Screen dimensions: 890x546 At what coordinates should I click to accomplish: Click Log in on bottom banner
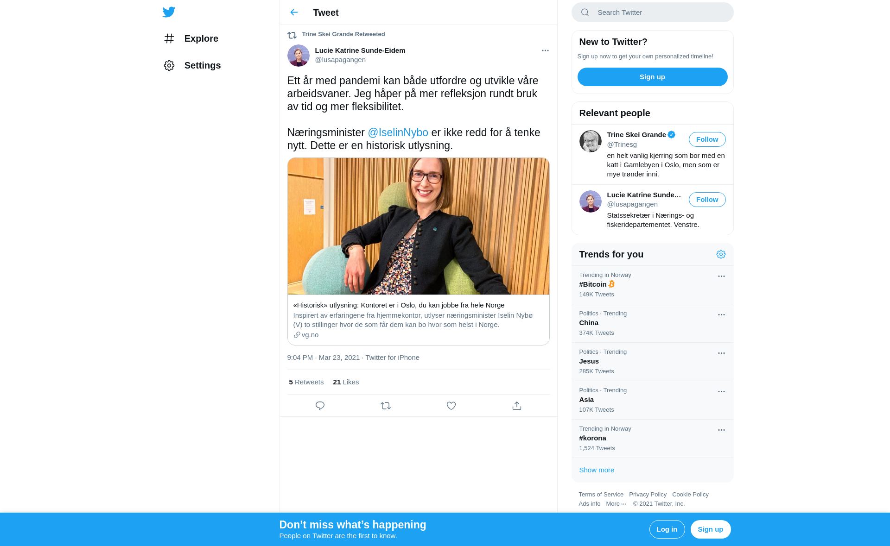[667, 529]
